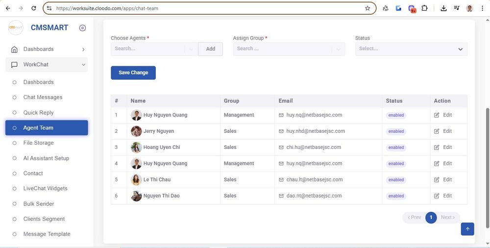
Task: Open Chat Messages in the sidebar
Action: pos(43,98)
